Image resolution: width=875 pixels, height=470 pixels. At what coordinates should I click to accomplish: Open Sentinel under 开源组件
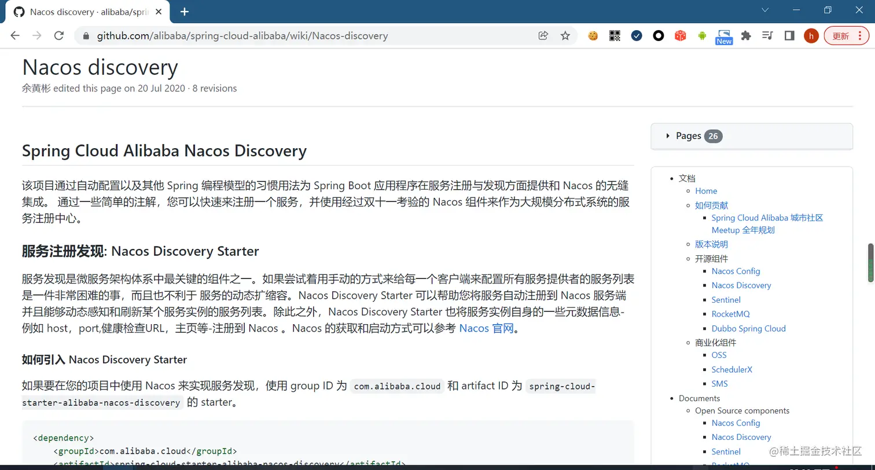(x=726, y=300)
